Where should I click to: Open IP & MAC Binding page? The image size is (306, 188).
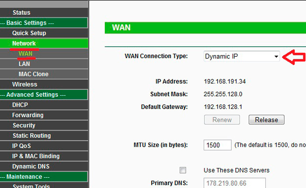click(x=36, y=156)
